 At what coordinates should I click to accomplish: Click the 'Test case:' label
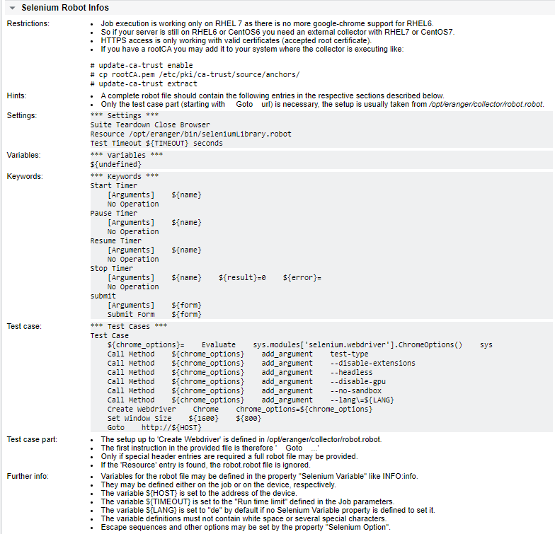[x=24, y=327]
